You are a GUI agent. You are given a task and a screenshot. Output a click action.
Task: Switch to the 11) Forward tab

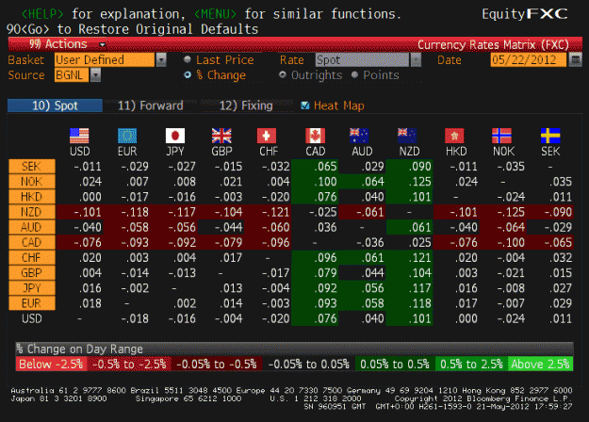coord(150,105)
